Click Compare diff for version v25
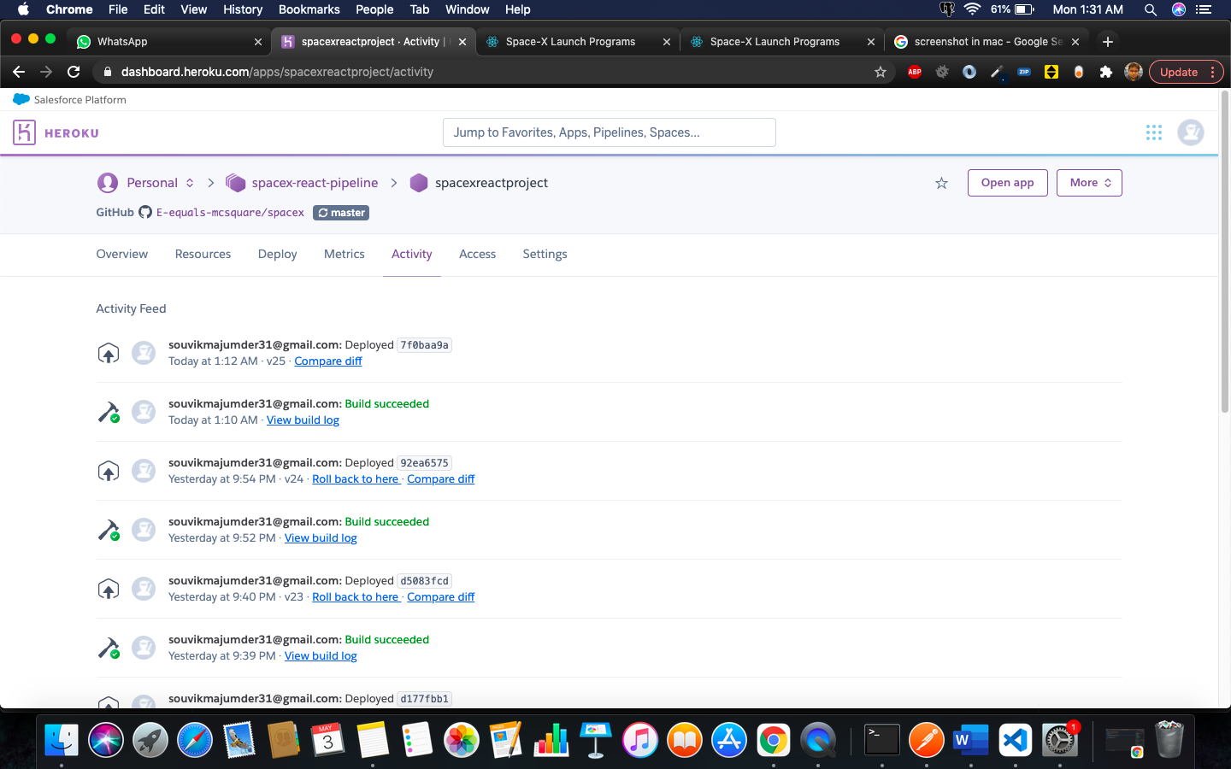 tap(328, 361)
